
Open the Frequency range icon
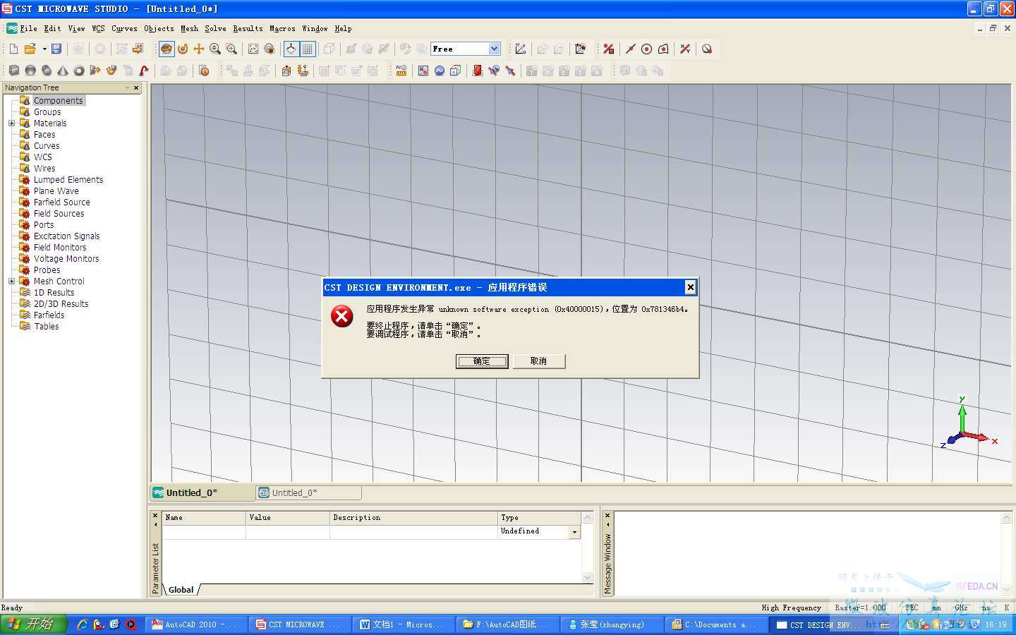[x=440, y=71]
